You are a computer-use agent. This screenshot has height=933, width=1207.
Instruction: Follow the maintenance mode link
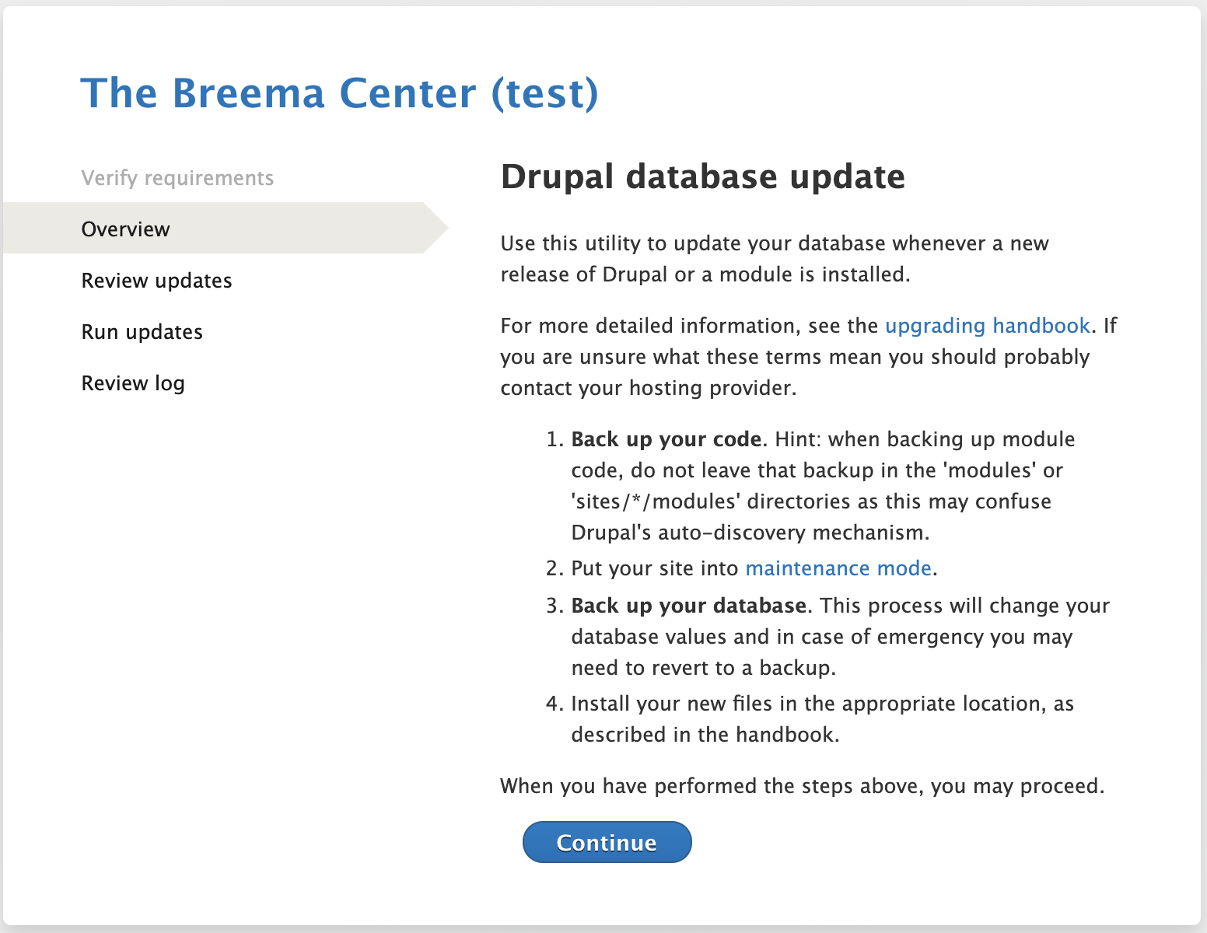(838, 568)
